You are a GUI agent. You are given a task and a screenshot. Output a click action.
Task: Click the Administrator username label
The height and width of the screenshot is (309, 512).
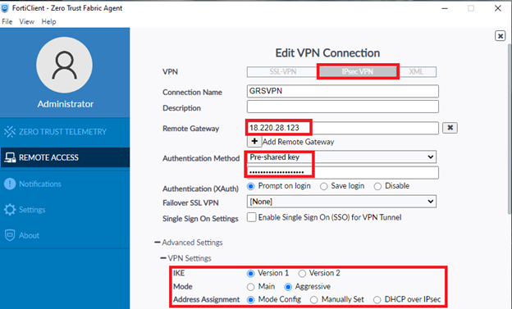point(66,104)
